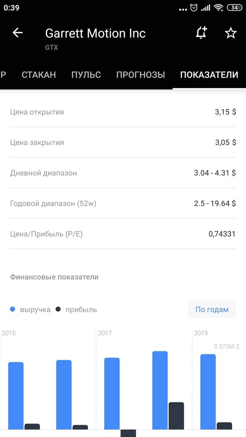Viewport: 246px width, 437px height.
Task: Switch to the ПУЛЬС tab
Action: pos(86,75)
